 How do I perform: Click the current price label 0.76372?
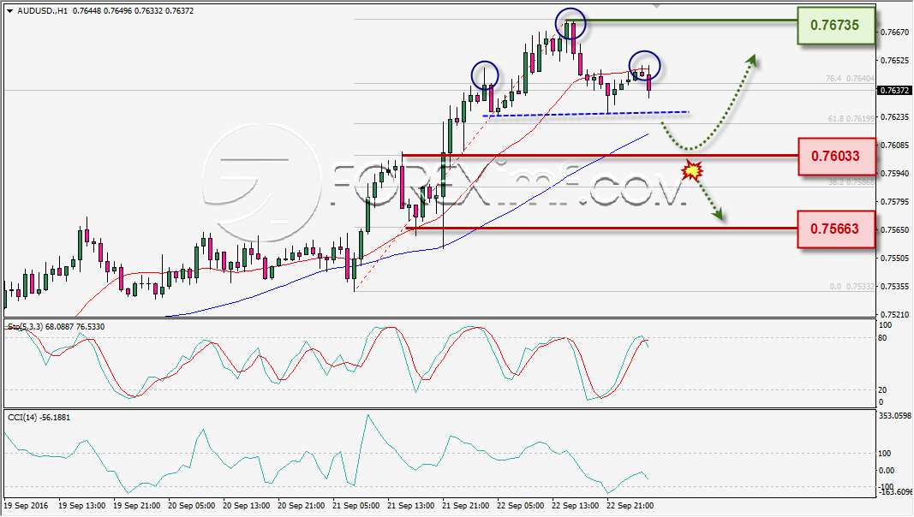pos(893,90)
